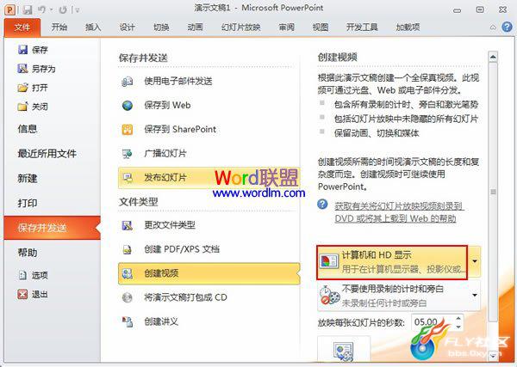Select 保存并发送 in the backstage menu
This screenshot has width=517, height=367.
(x=52, y=228)
